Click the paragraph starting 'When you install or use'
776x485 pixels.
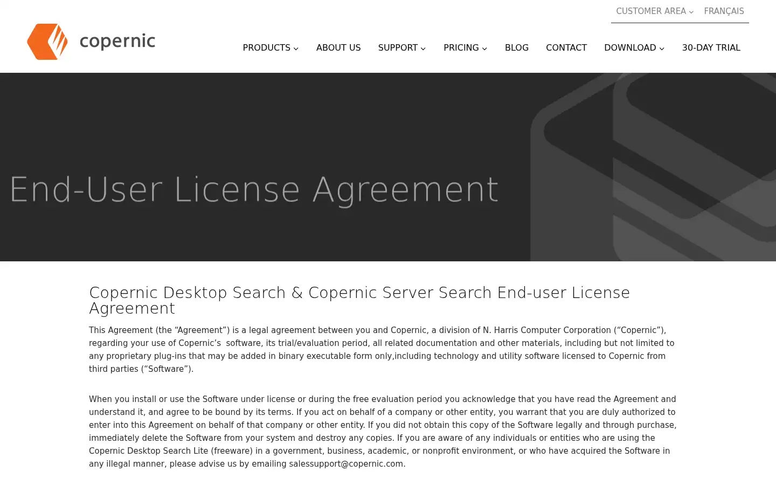point(383,432)
